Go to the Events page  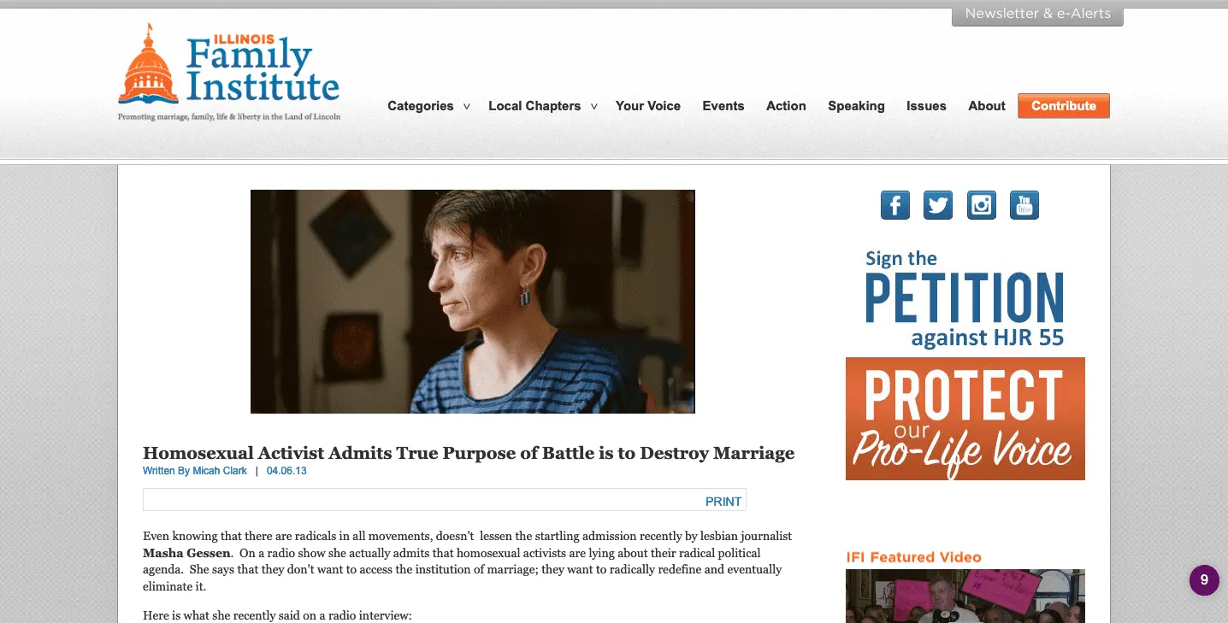tap(723, 106)
